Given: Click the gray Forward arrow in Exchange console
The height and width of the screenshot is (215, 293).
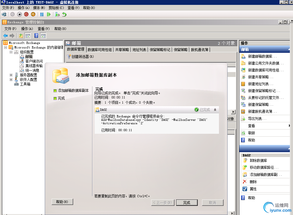Looking at the screenshot, I should (x=12, y=36).
